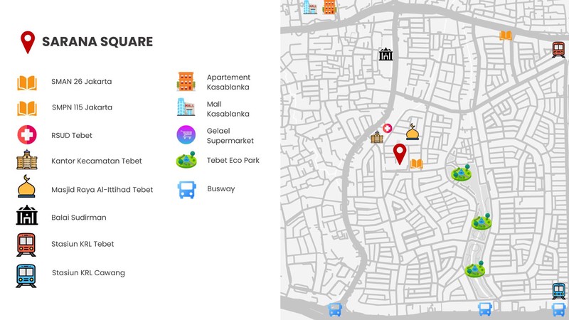
Task: Click the black Balai Sudirman marker on the map
Action: click(385, 54)
